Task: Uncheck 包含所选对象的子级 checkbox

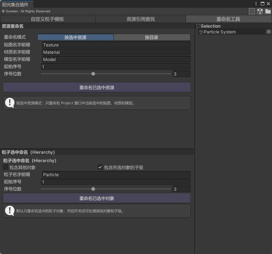Action: click(x=100, y=167)
